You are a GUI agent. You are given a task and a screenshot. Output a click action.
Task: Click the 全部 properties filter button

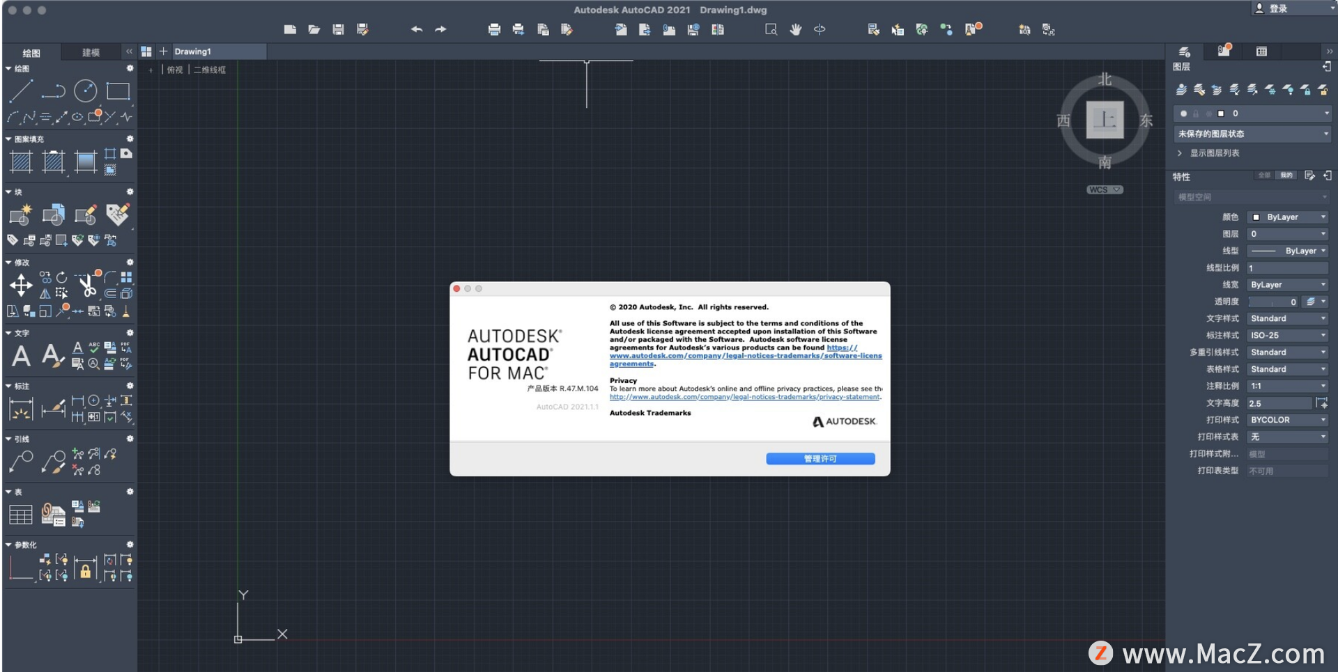tap(1264, 175)
